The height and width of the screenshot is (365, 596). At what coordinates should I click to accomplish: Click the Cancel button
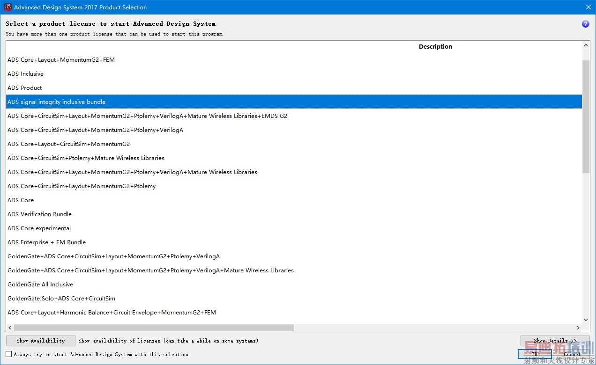[x=572, y=354]
